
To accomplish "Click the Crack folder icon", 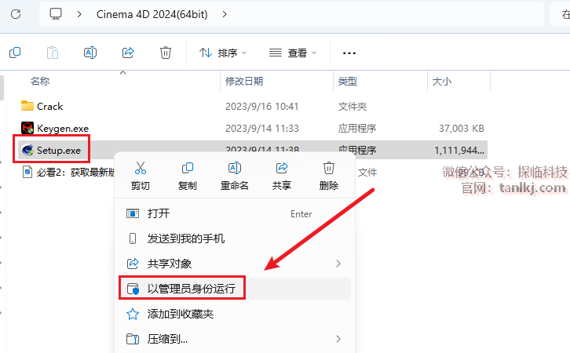I will tap(27, 106).
